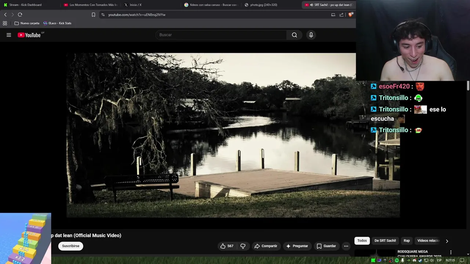The width and height of the screenshot is (470, 264).
Task: Open Windows notification center icon
Action: point(462,260)
